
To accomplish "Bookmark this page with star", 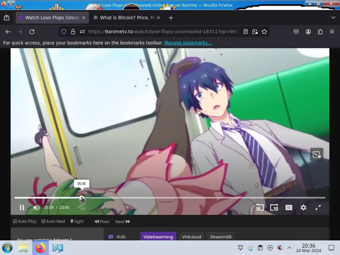I will (x=264, y=32).
